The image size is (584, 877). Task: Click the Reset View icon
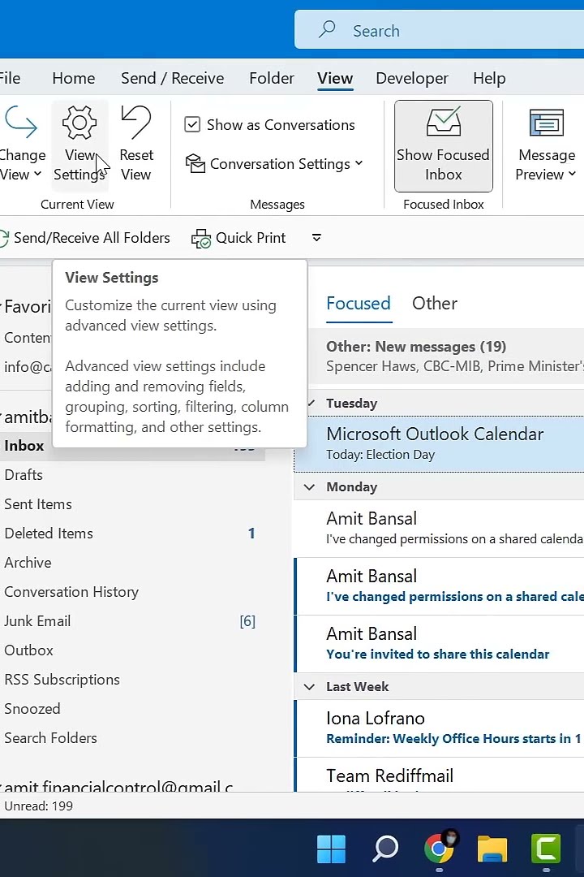(135, 123)
